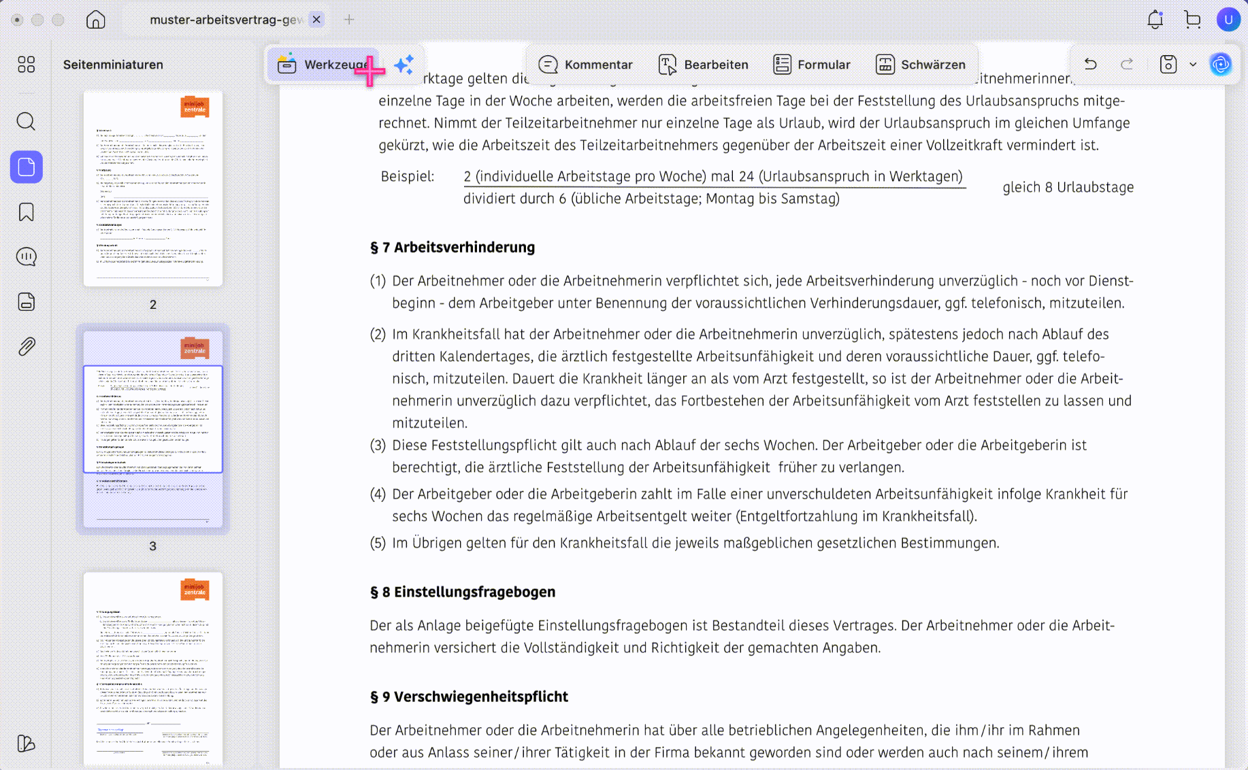This screenshot has height=770, width=1248.
Task: Switch to Kommentar mode
Action: click(x=585, y=65)
